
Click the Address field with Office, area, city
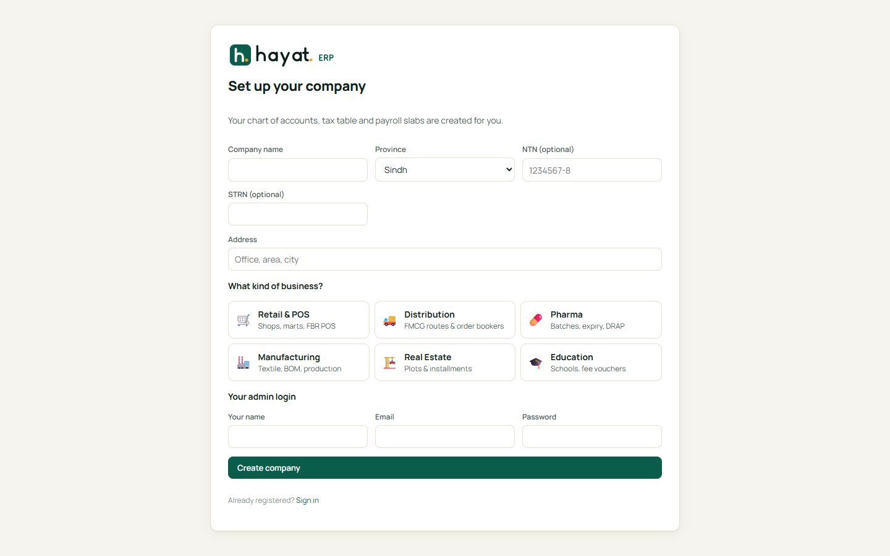point(445,259)
